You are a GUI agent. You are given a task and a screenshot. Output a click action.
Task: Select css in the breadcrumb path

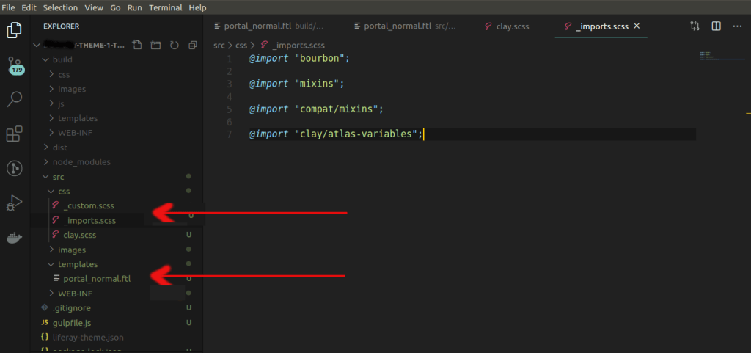(x=240, y=45)
